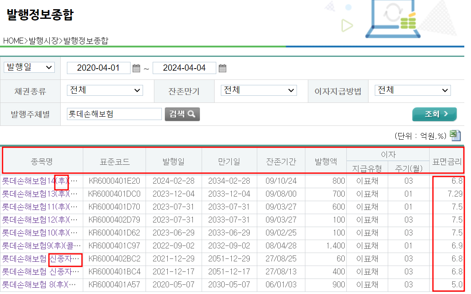The height and width of the screenshot is (294, 471).
Task: Open calendar picker for end date
Action: point(223,68)
